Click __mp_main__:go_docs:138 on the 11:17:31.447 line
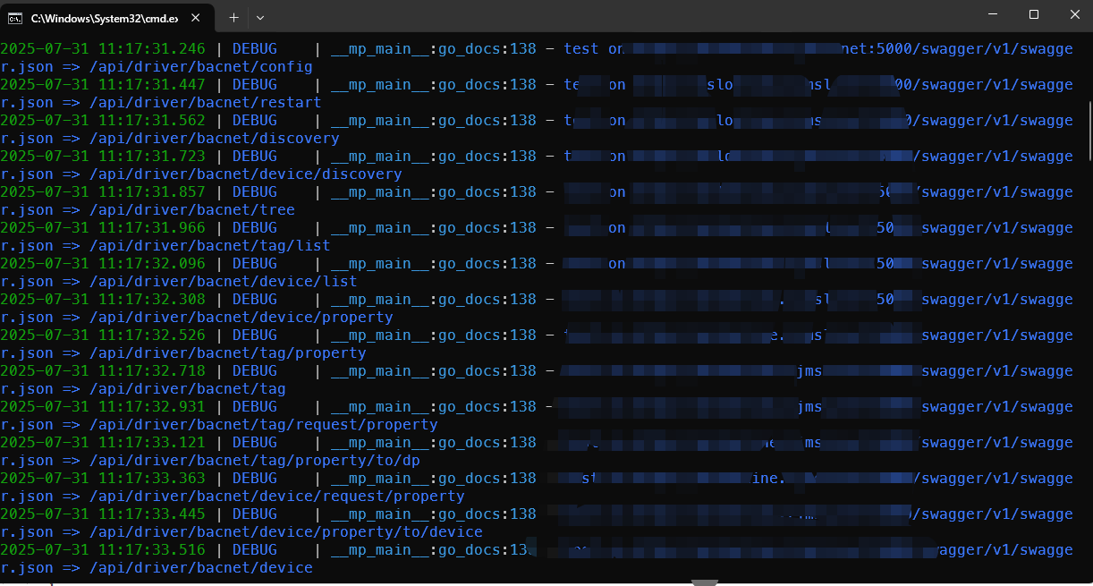 point(434,85)
